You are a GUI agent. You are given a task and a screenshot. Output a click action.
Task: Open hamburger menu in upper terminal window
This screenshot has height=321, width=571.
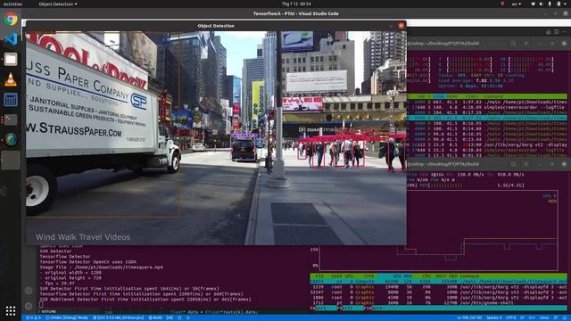click(526, 44)
